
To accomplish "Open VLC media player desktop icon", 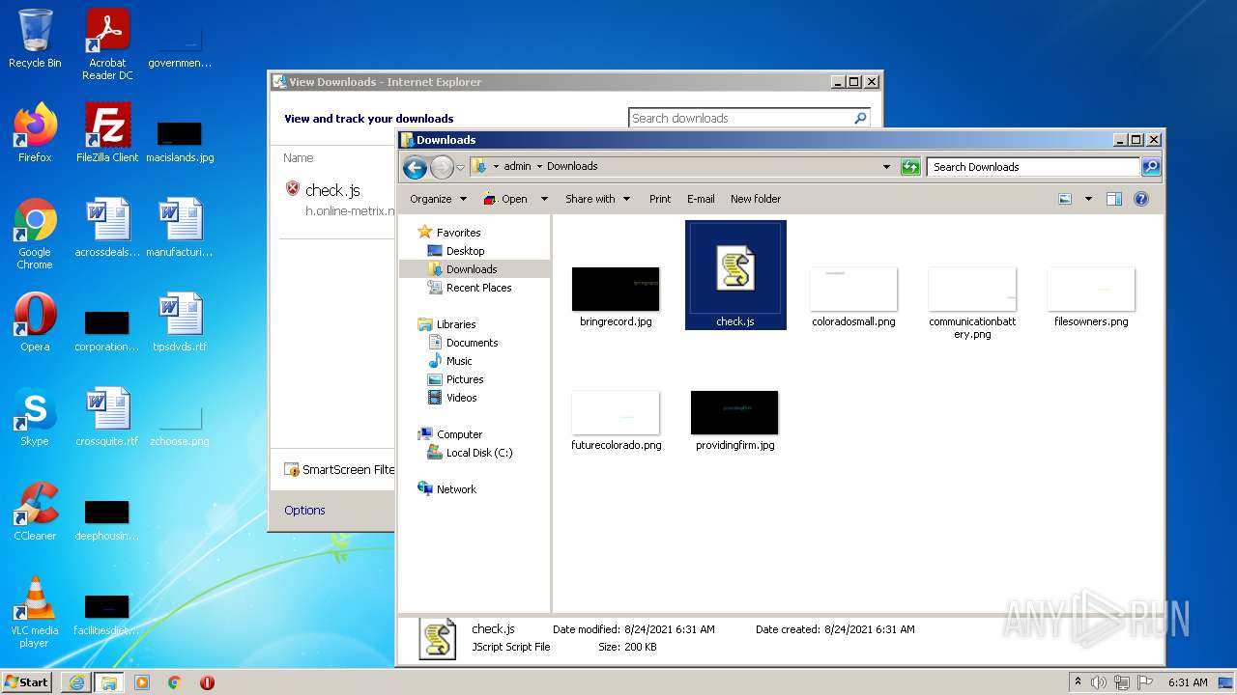I will point(35,612).
